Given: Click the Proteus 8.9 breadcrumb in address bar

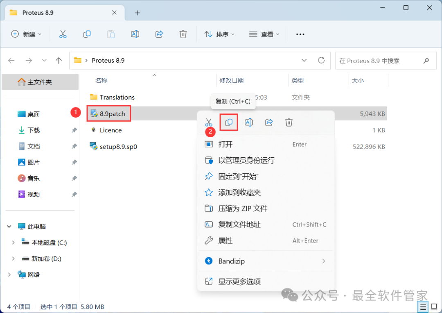Looking at the screenshot, I should pyautogui.click(x=108, y=60).
